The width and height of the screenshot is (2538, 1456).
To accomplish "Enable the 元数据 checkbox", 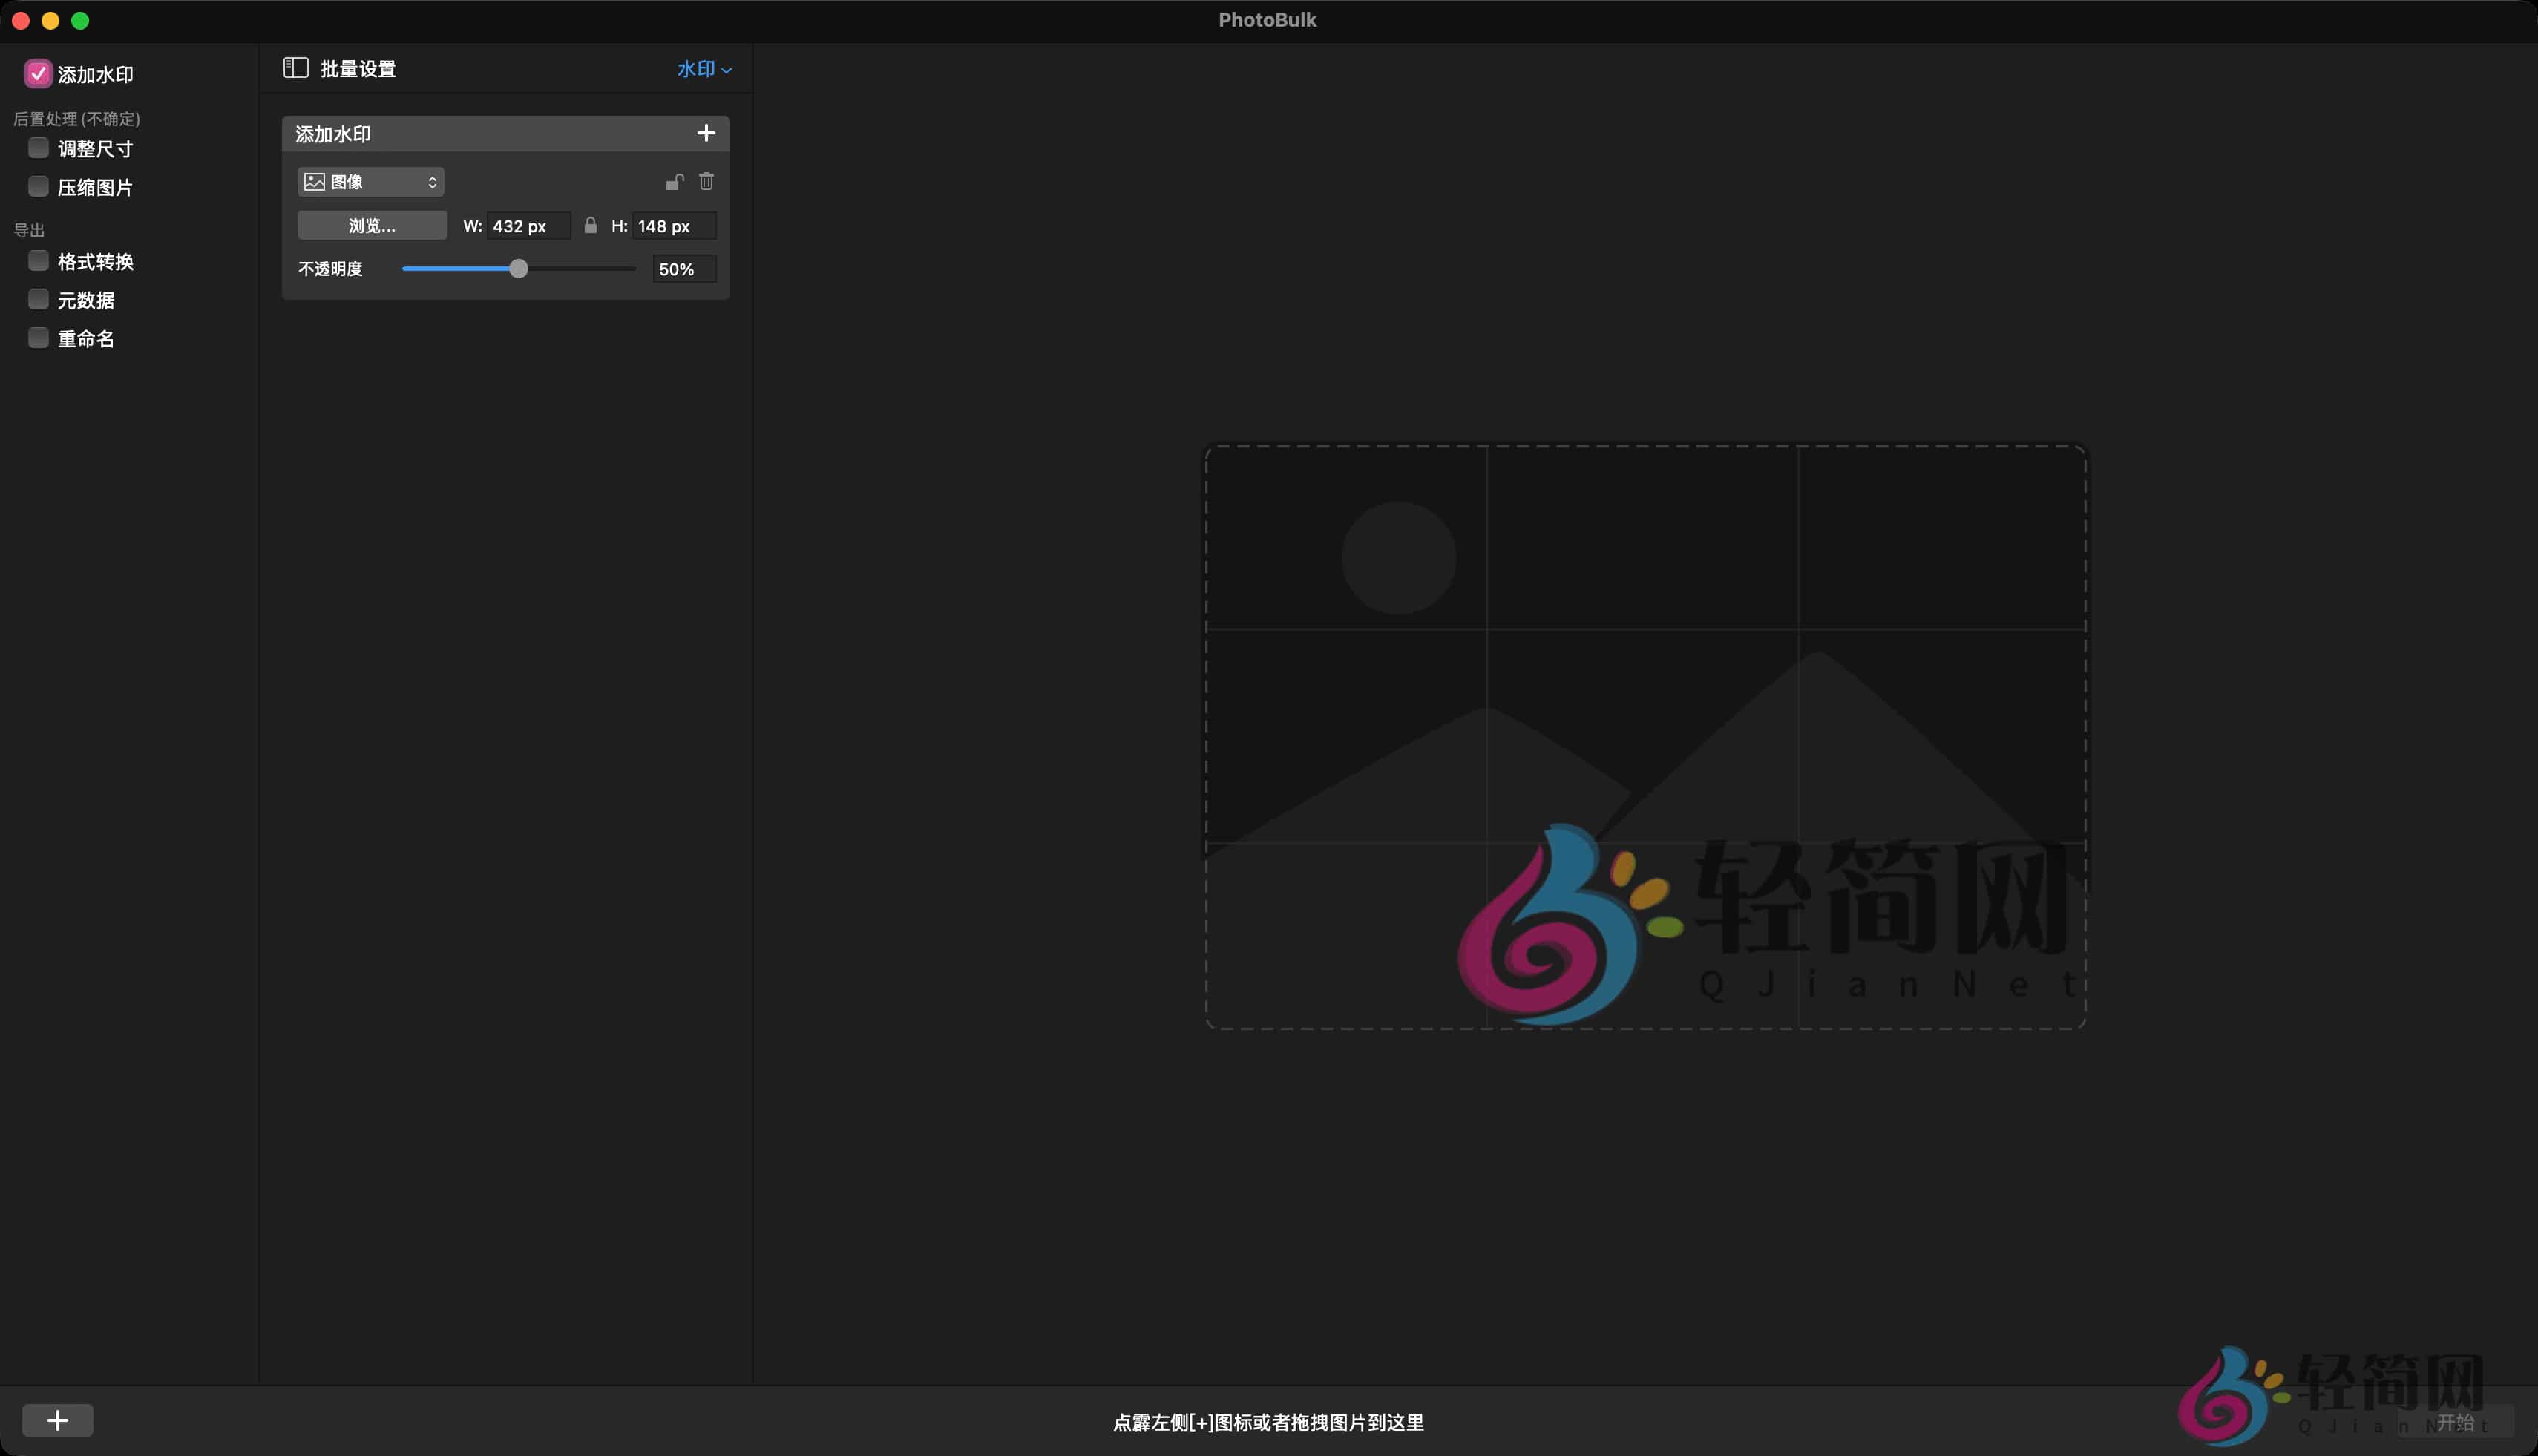I will click(x=38, y=299).
